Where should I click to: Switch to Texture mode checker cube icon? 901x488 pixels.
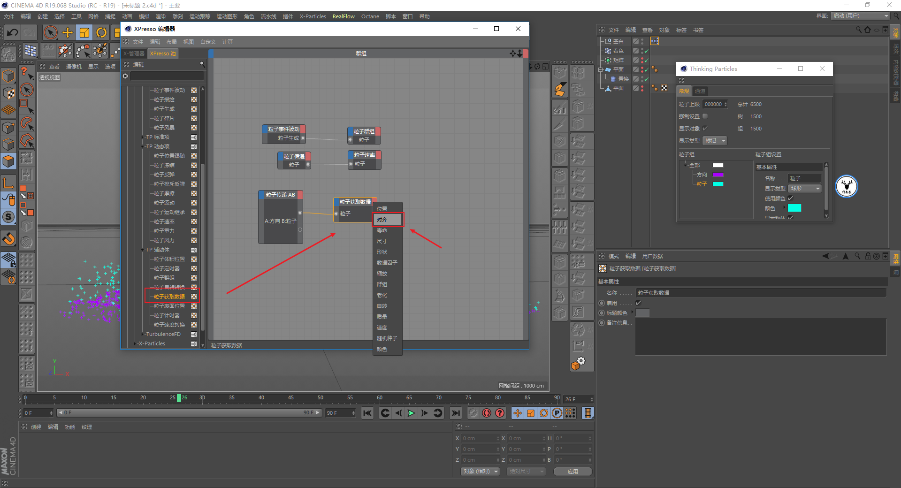pos(9,93)
